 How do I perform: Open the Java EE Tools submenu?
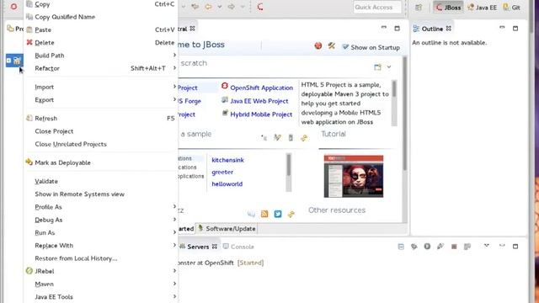pos(100,297)
